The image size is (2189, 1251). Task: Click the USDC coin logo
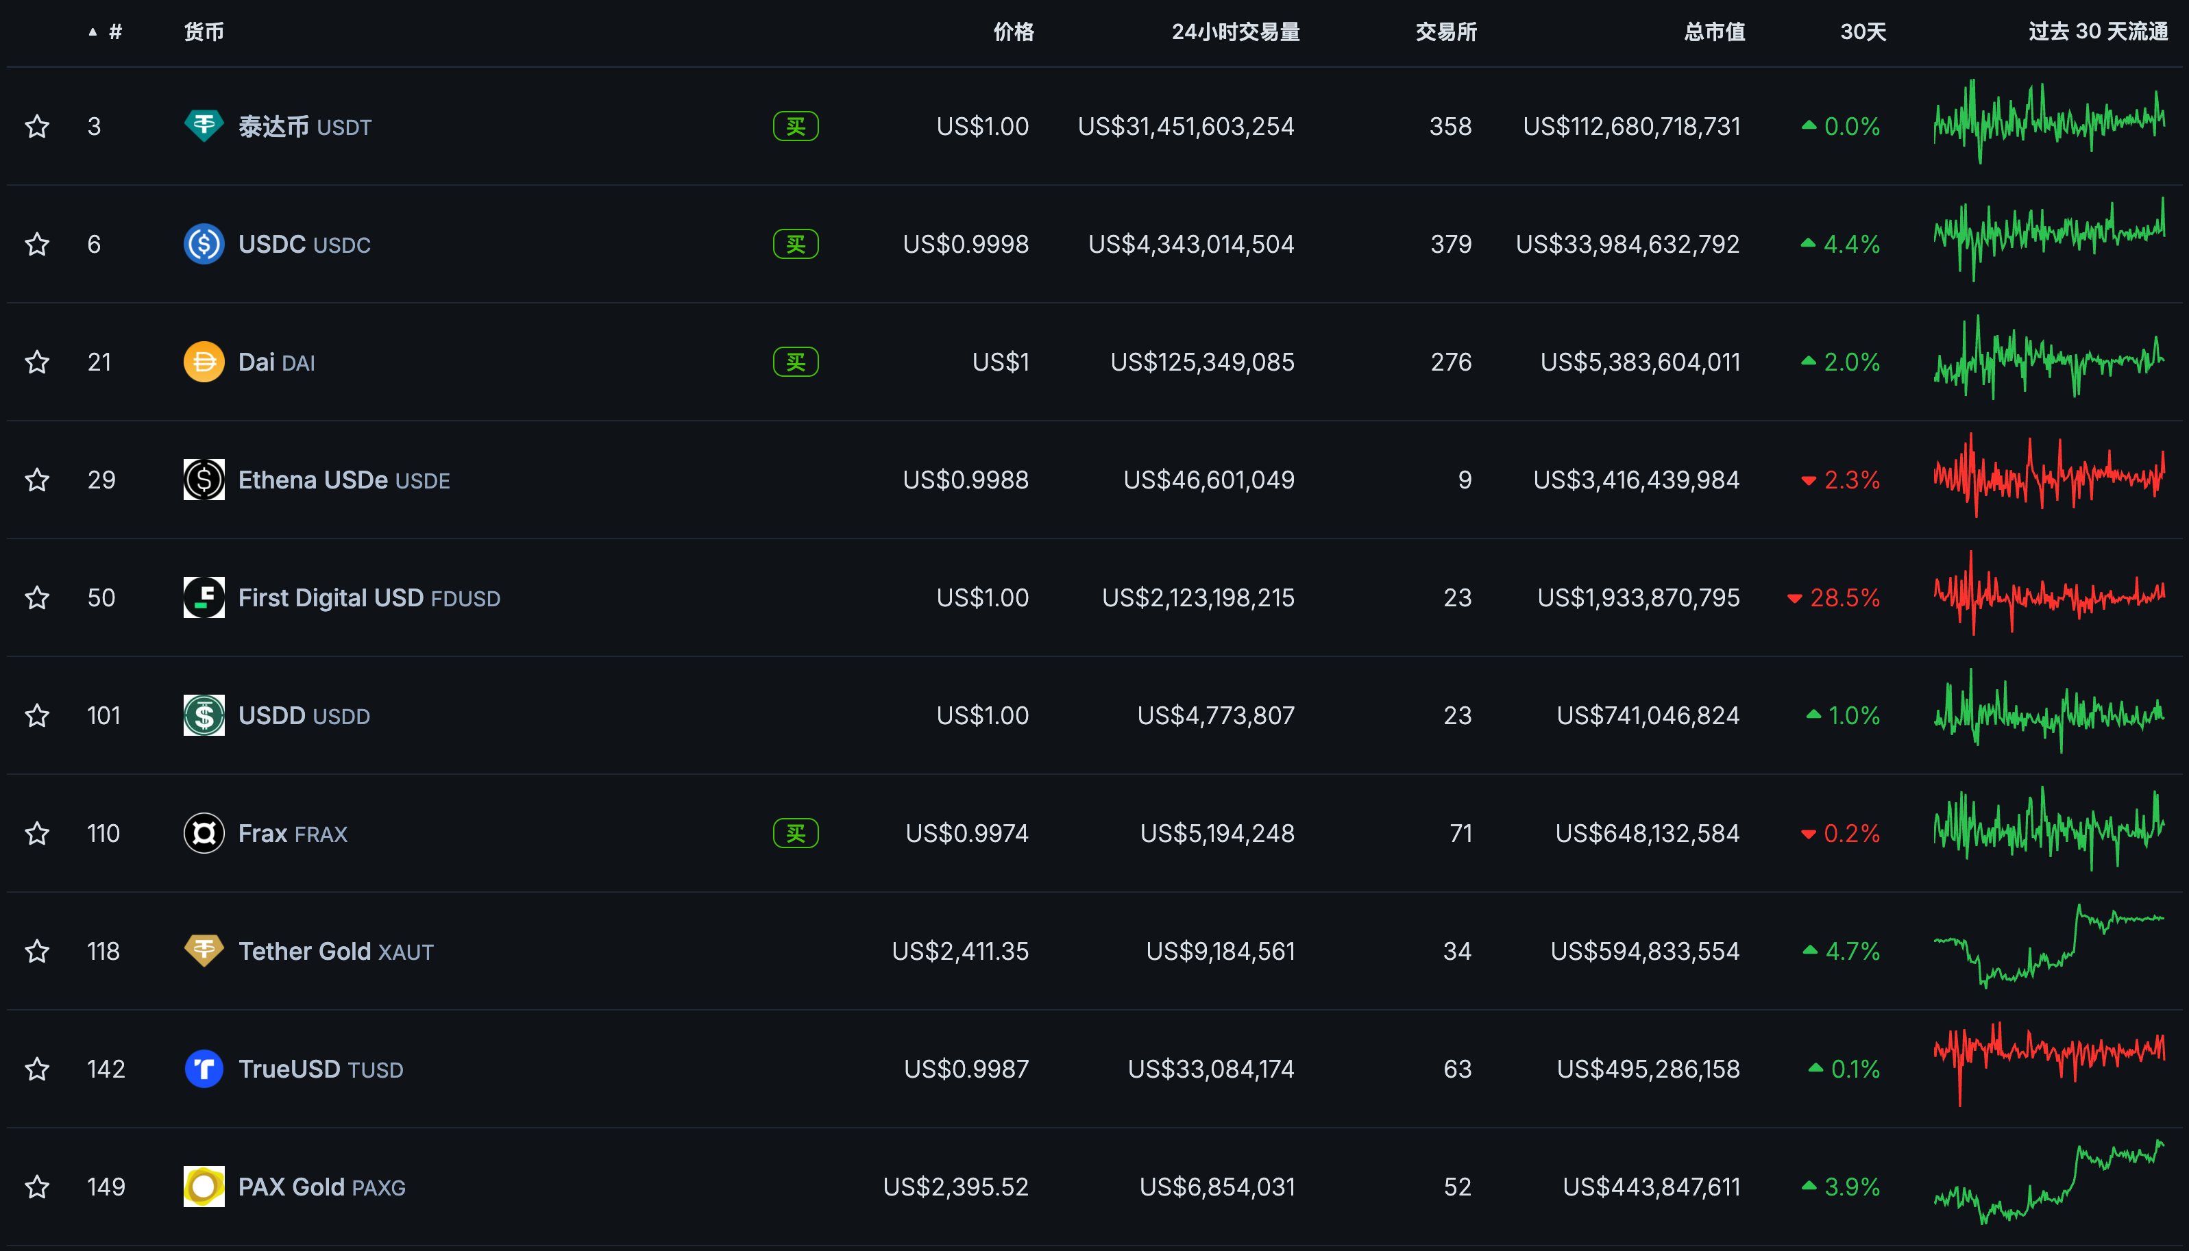point(204,244)
